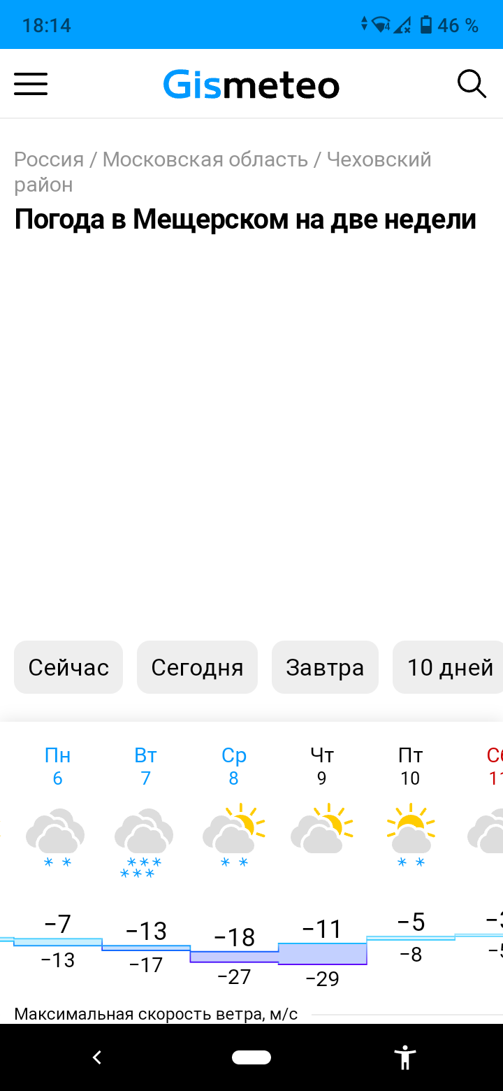Open accessibility shortcut in navigation bar
Screen dimensions: 503x1091
click(404, 1057)
